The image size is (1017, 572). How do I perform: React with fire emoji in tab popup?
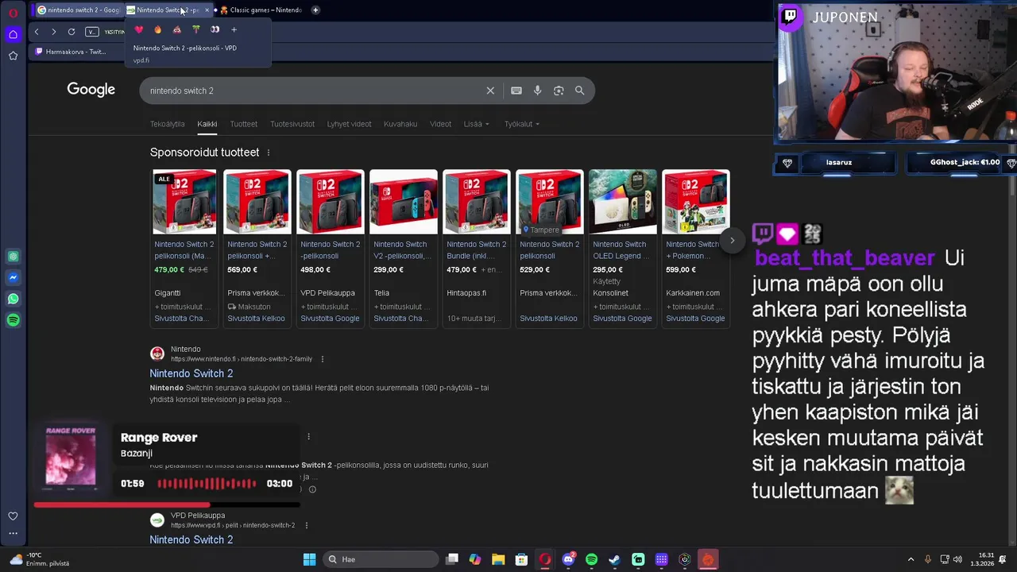coord(157,29)
